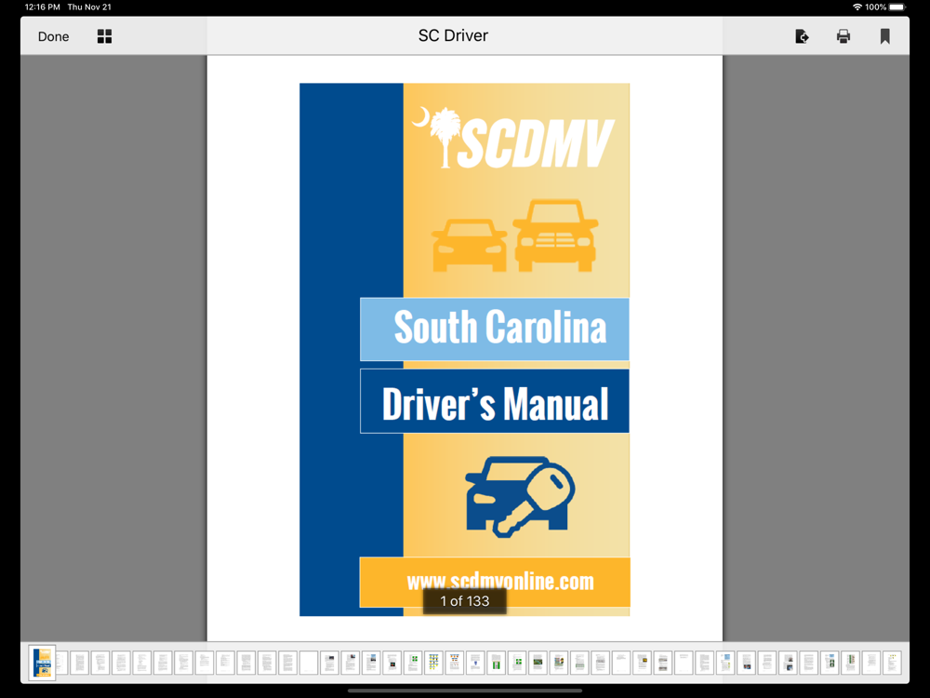
Task: Click the 1 of 133 page indicator
Action: pyautogui.click(x=464, y=601)
